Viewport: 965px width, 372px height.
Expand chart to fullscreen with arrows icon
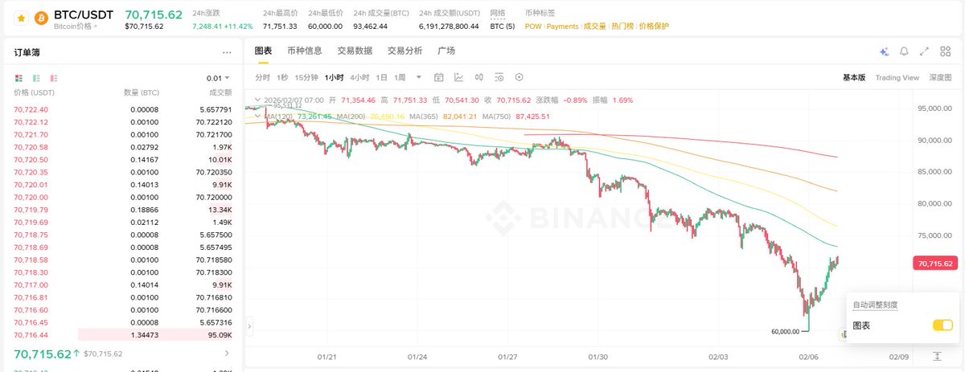[x=924, y=51]
